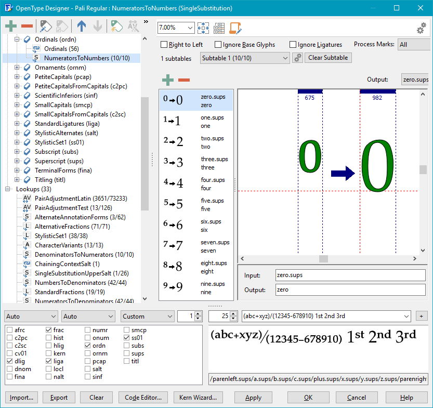Click the orange edit glyph icon
Viewport: 433px width, 408px height.
pos(235,28)
